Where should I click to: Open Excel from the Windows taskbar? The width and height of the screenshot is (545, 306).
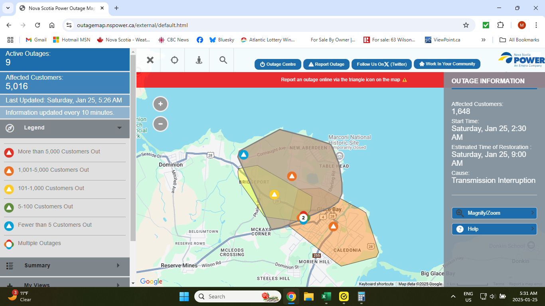[x=326, y=297]
